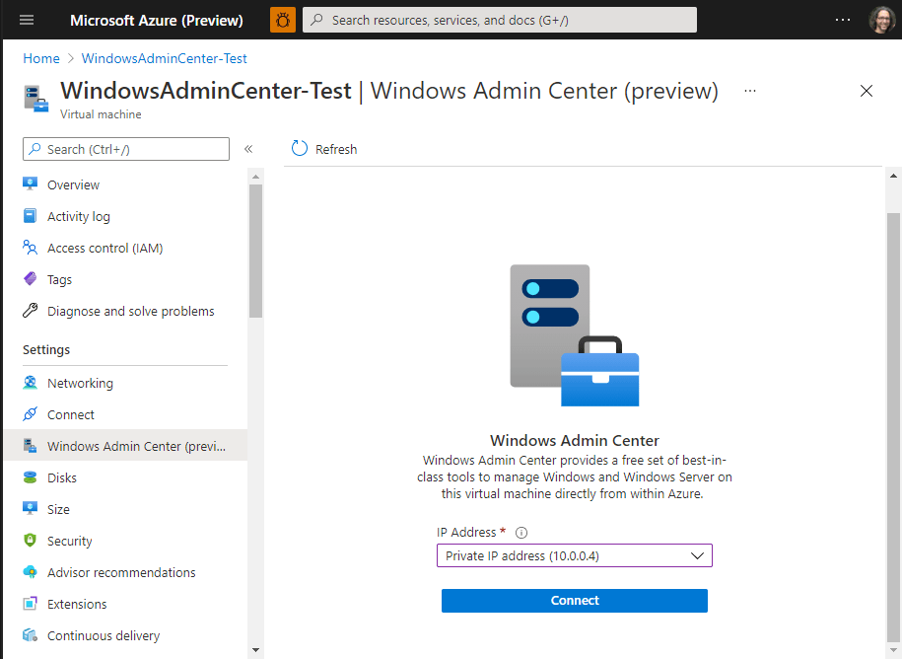Navigate to Home via the breadcrumb
The height and width of the screenshot is (659, 902).
pos(40,58)
